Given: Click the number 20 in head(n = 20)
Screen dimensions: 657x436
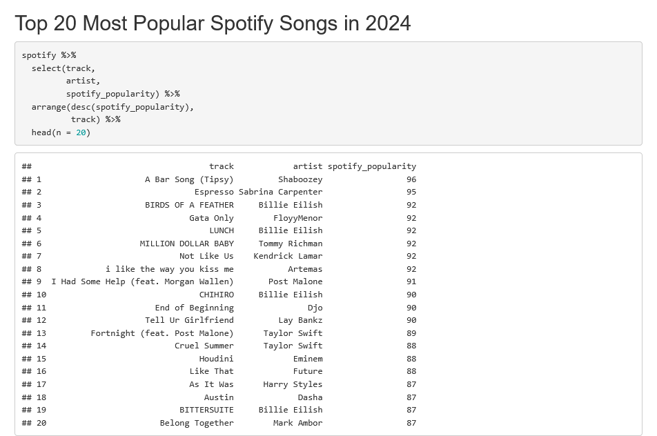Looking at the screenshot, I should click(x=81, y=132).
